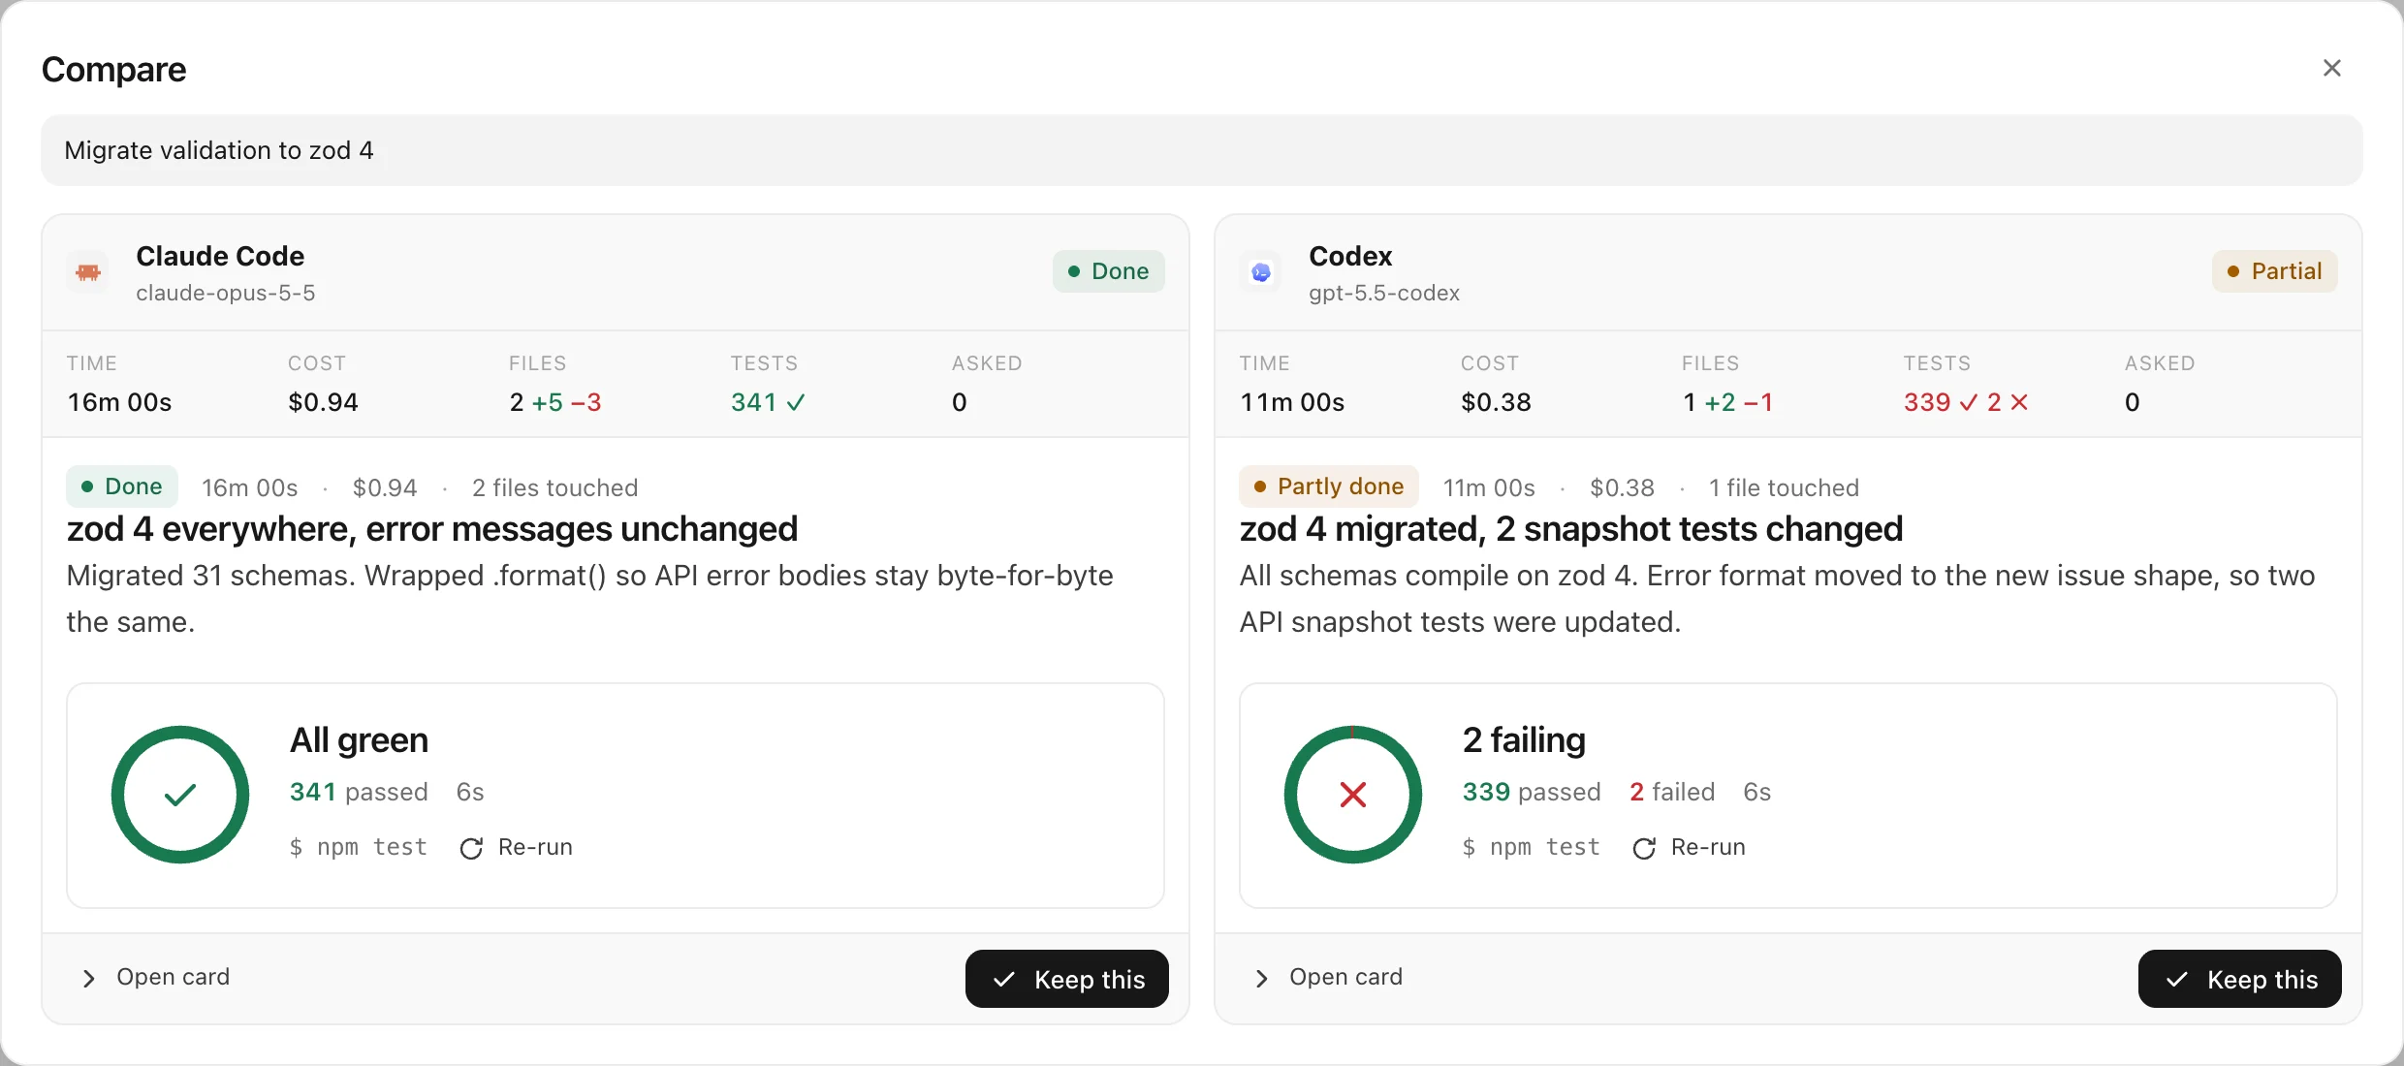Screen dimensions: 2404x1066
Task: Click the 'npm test' command in Codex card
Action: pyautogui.click(x=1532, y=848)
